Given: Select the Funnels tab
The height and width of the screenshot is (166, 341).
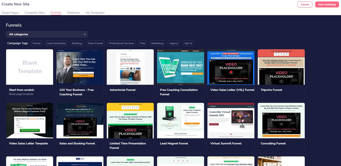Looking at the screenshot, I should pyautogui.click(x=56, y=13).
